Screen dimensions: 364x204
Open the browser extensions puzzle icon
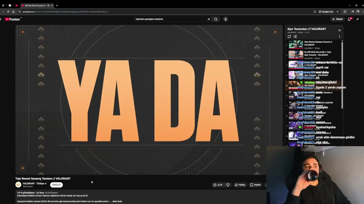(345, 12)
